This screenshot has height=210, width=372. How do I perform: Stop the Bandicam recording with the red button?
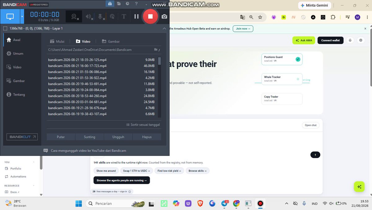click(150, 16)
